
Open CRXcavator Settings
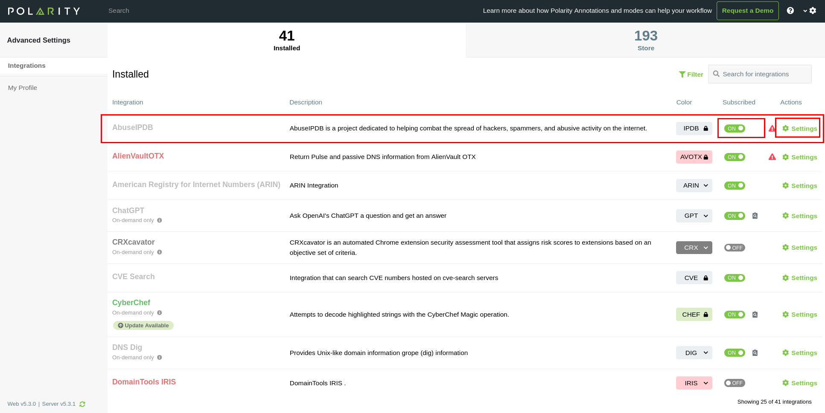(x=799, y=248)
